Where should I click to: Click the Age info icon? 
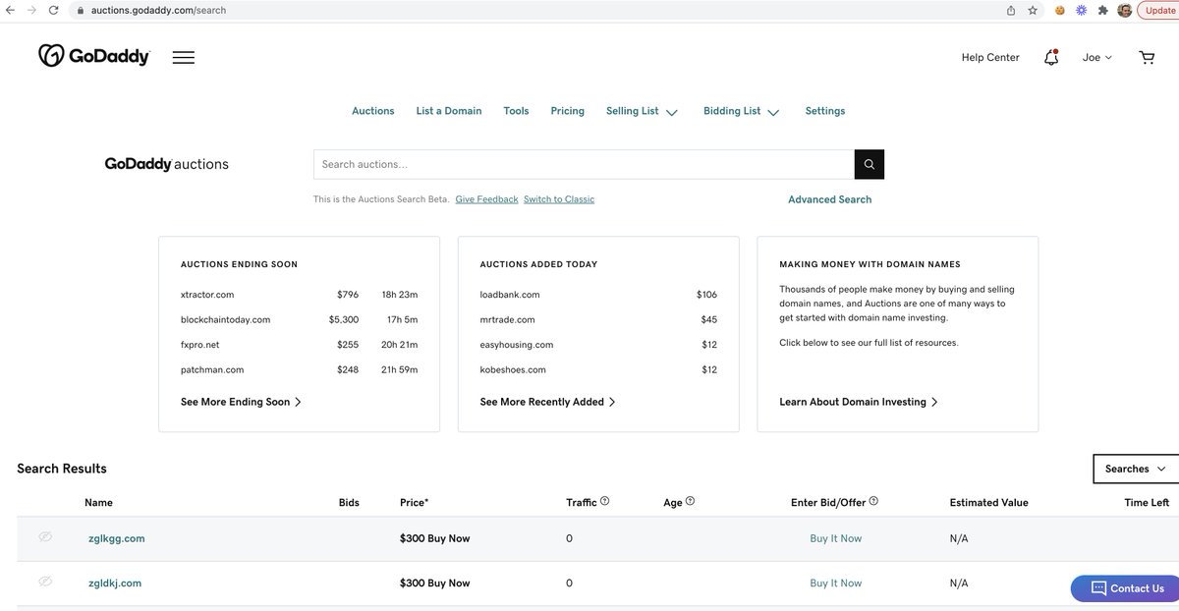coord(690,501)
